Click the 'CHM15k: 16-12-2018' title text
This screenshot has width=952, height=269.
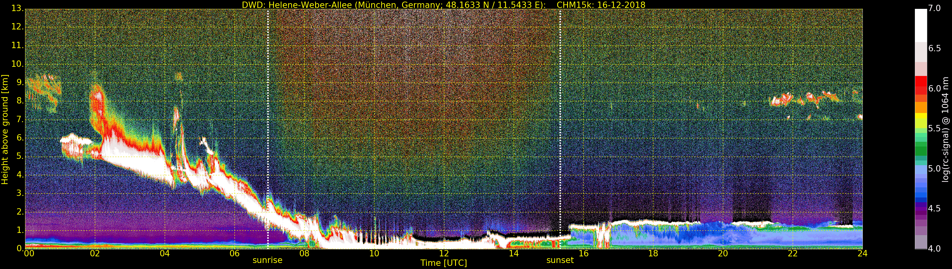tap(601, 5)
